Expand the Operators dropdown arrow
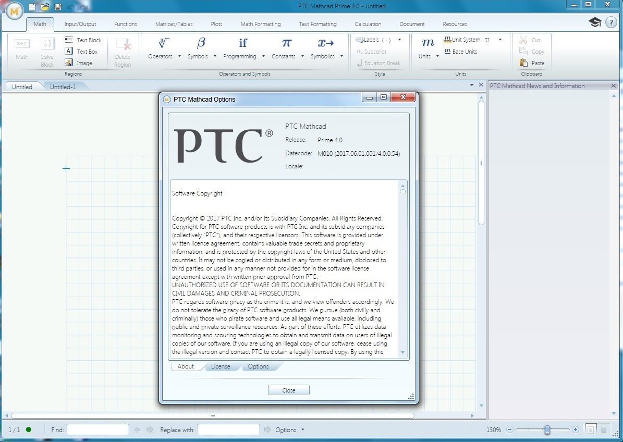The width and height of the screenshot is (623, 442). point(179,56)
